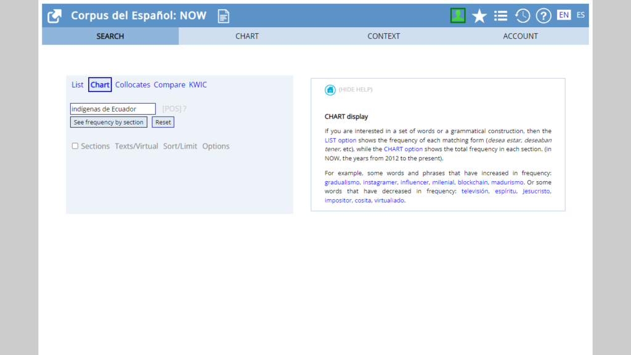Click the home icon in the help panel

pyautogui.click(x=330, y=90)
